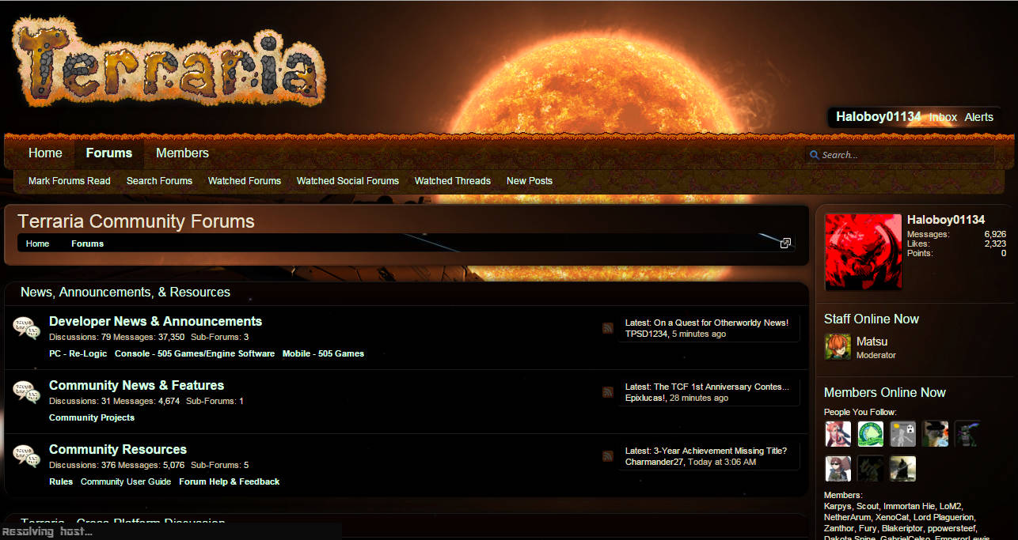Open RSS feed for Community News & Features

click(x=608, y=391)
